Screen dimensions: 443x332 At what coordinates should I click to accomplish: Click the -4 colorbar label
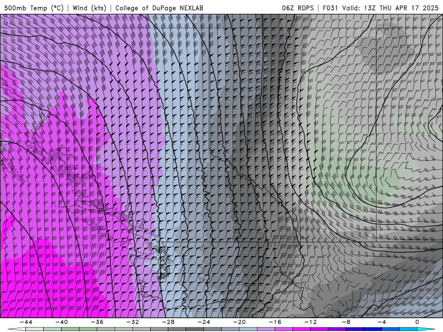click(x=382, y=322)
